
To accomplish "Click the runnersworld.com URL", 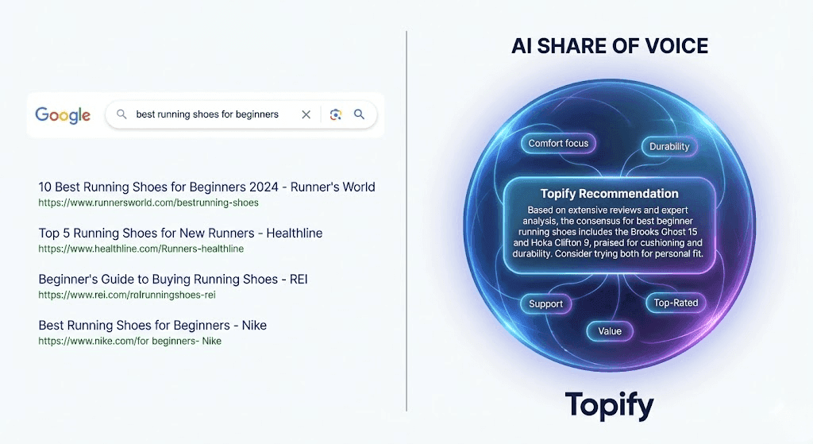I will pyautogui.click(x=148, y=203).
